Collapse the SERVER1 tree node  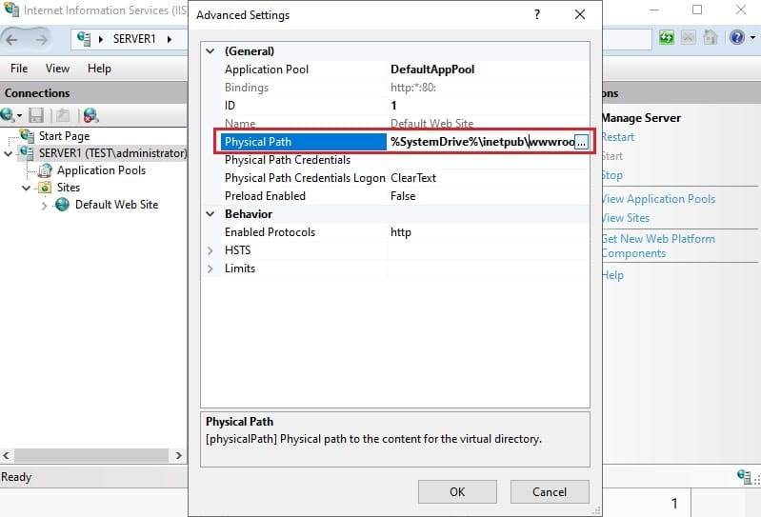click(x=9, y=153)
